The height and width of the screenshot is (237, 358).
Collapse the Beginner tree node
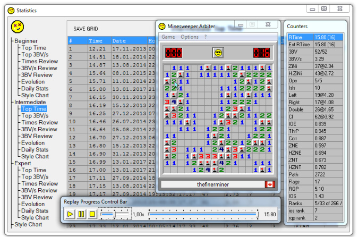pos(26,41)
